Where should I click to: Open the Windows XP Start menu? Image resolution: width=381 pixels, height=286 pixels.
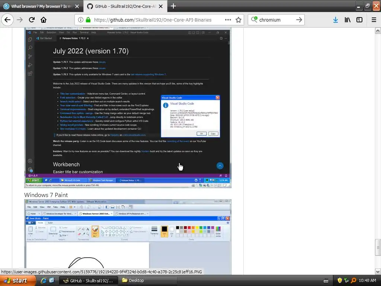click(18, 280)
